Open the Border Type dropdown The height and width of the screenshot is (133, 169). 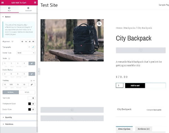click(x=26, y=53)
